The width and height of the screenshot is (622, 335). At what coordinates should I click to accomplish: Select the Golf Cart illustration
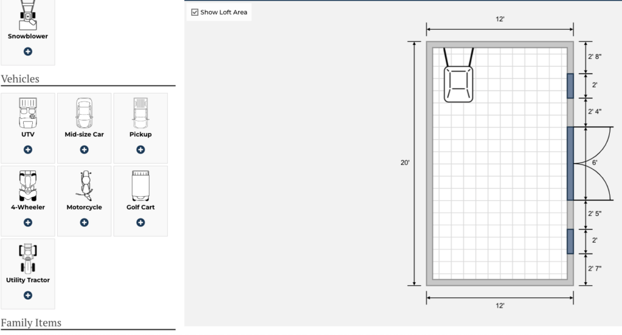tap(140, 186)
